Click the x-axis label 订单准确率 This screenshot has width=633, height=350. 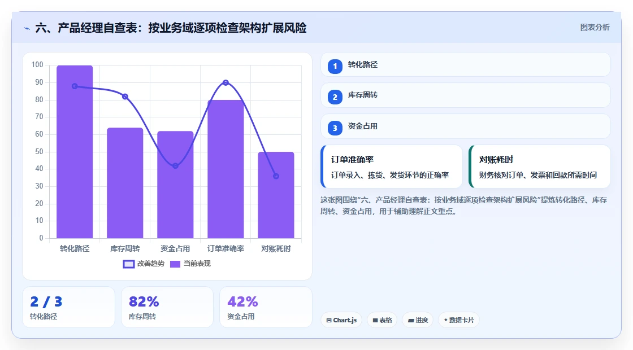pos(226,249)
